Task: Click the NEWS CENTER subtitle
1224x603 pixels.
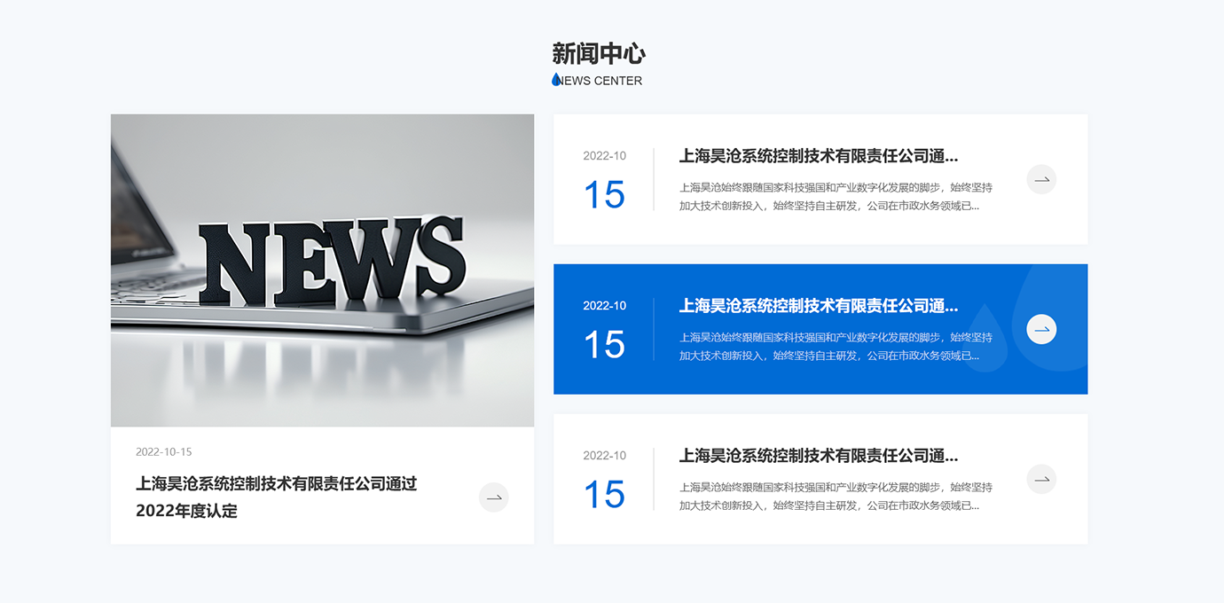Action: pos(600,81)
